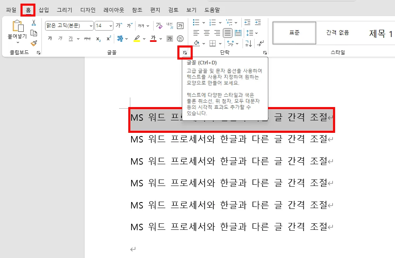This screenshot has width=395, height=258.
Task: Apply superscript formatting to the text
Action: pos(108,38)
